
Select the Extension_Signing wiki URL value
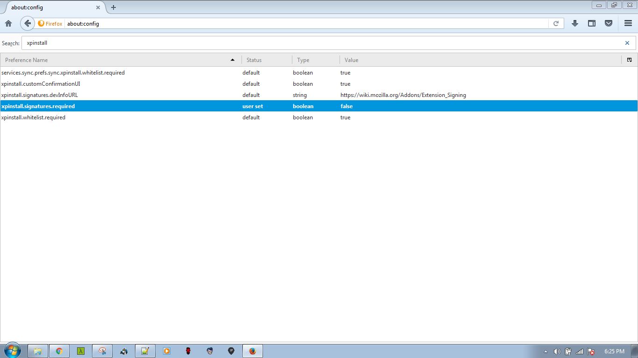pos(403,95)
